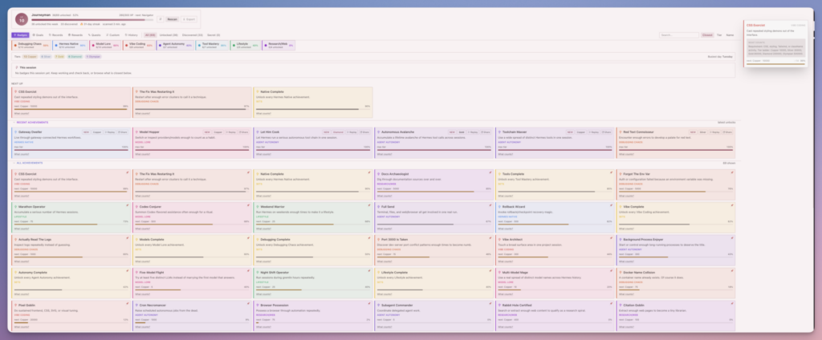Viewport: 822px width, 340px height.
Task: Filter by Discovered achievements
Action: tap(193, 35)
